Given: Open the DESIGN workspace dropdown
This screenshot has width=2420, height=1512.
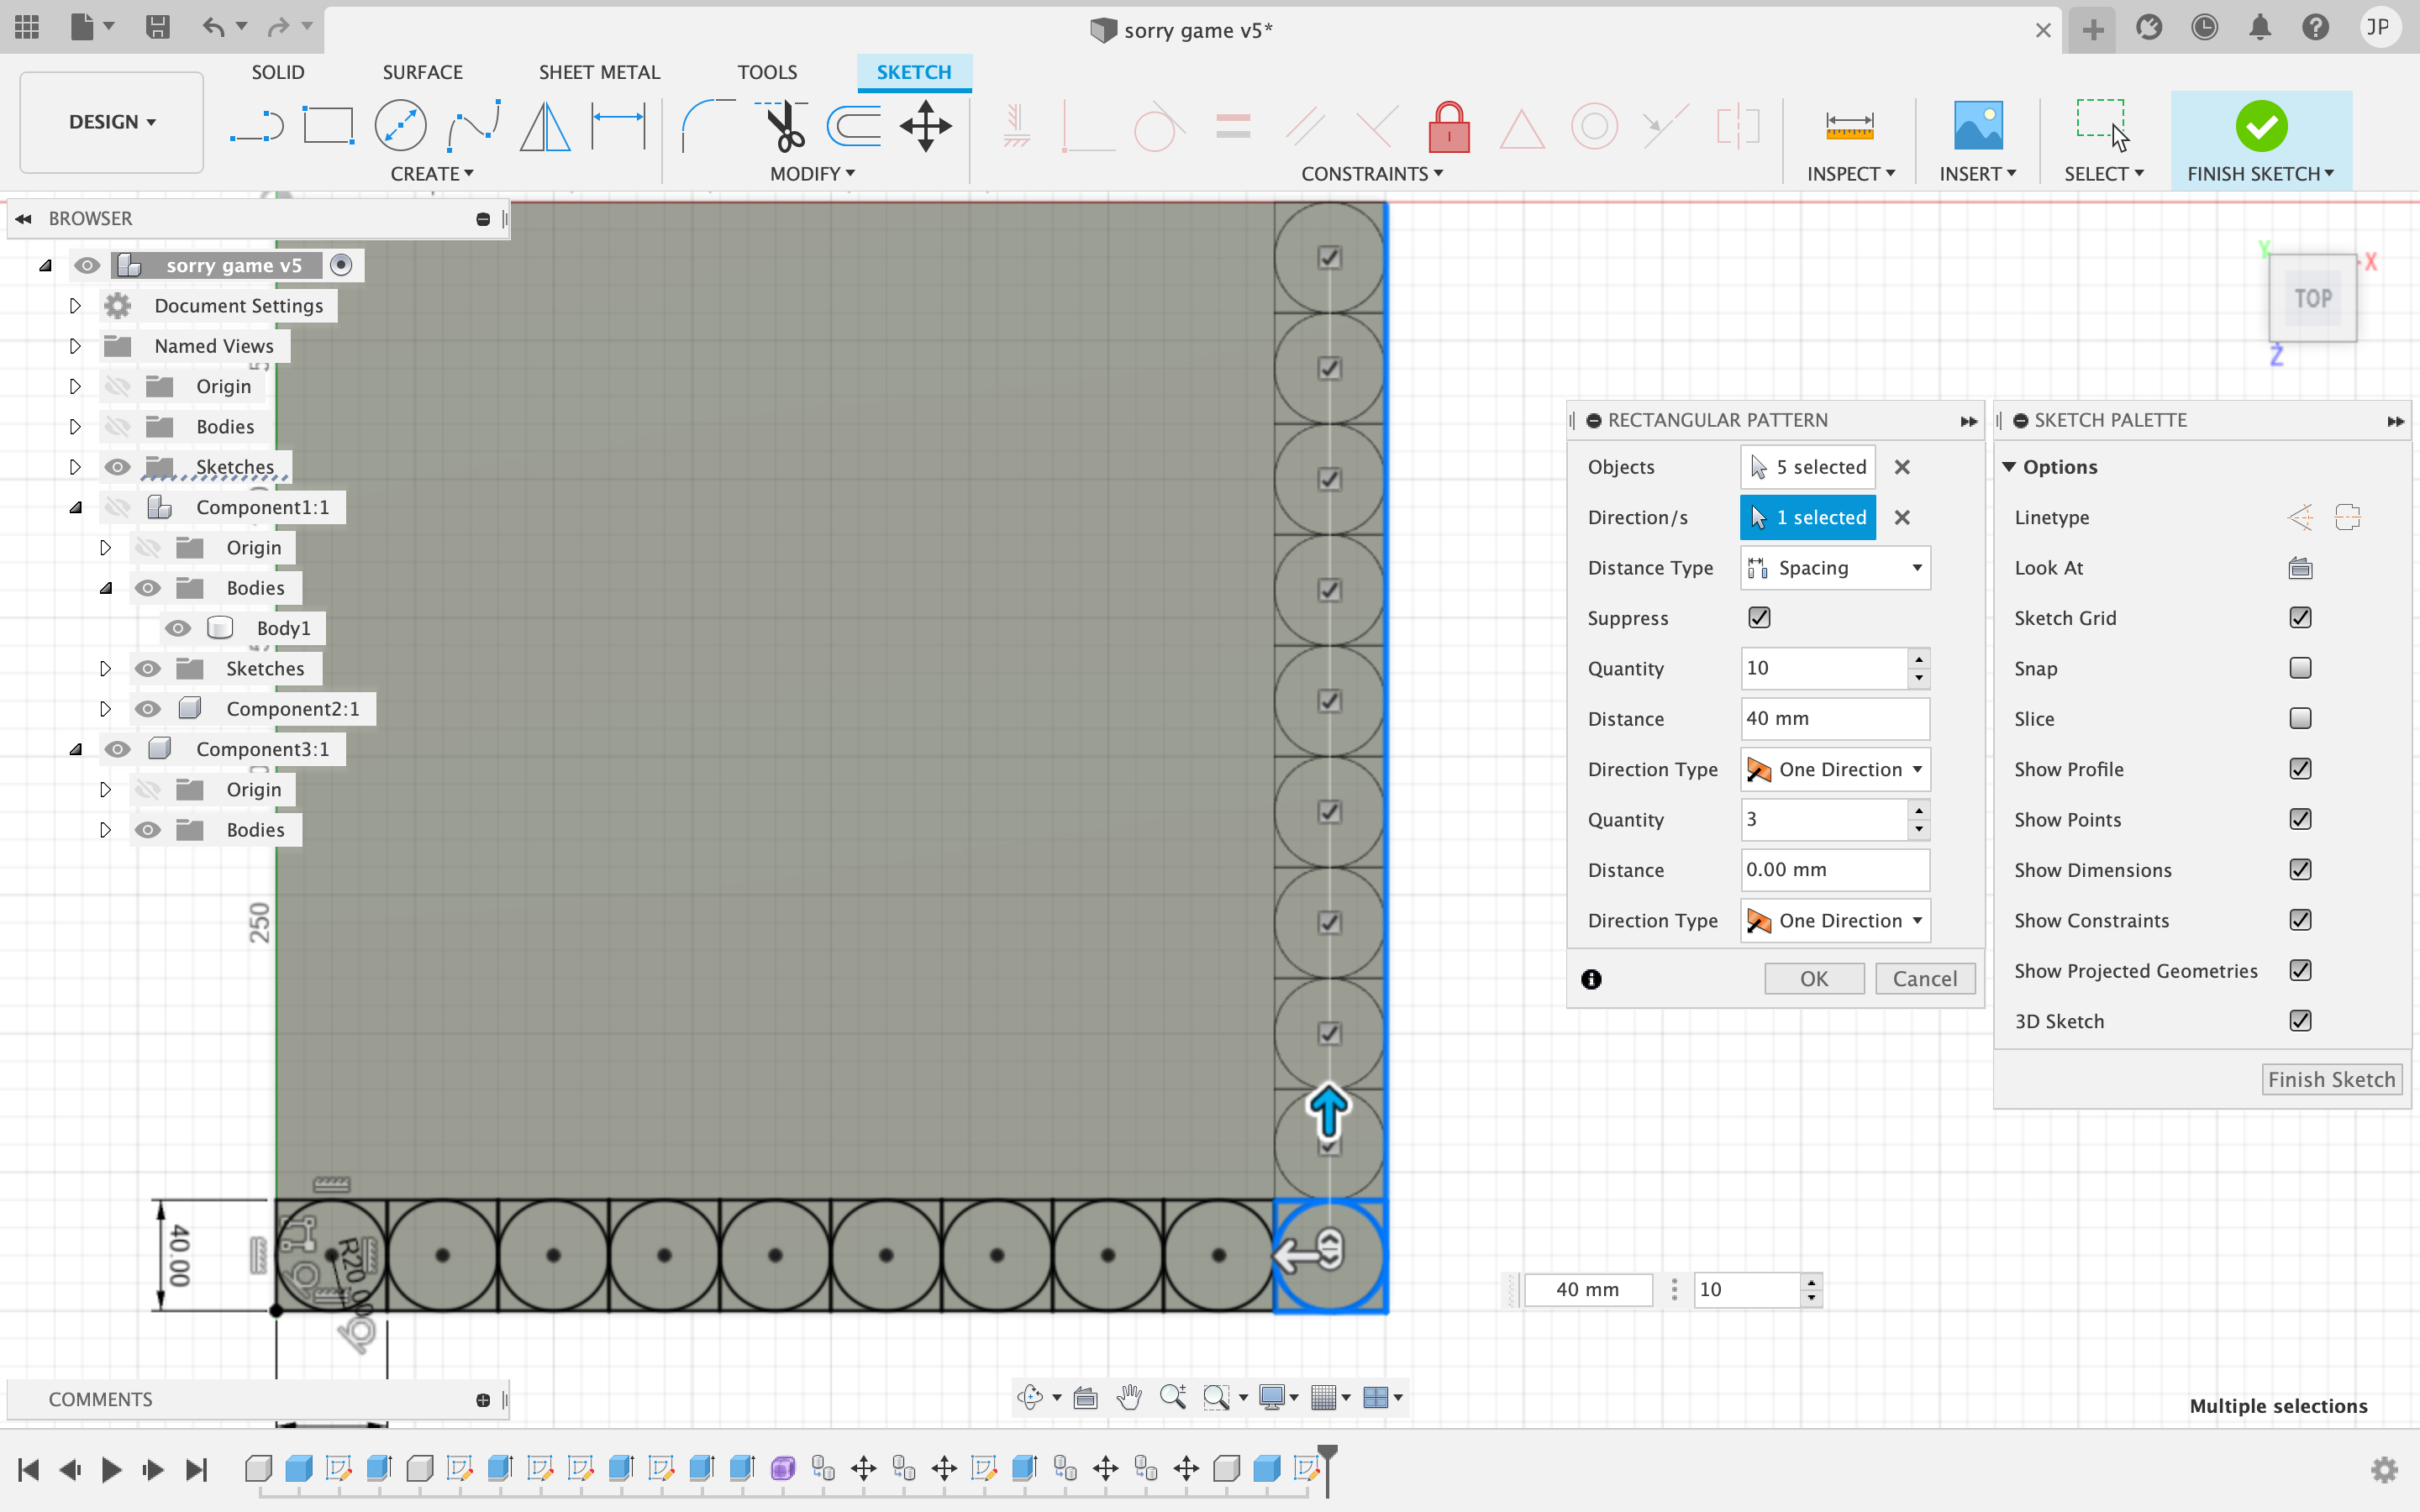Looking at the screenshot, I should 112,122.
